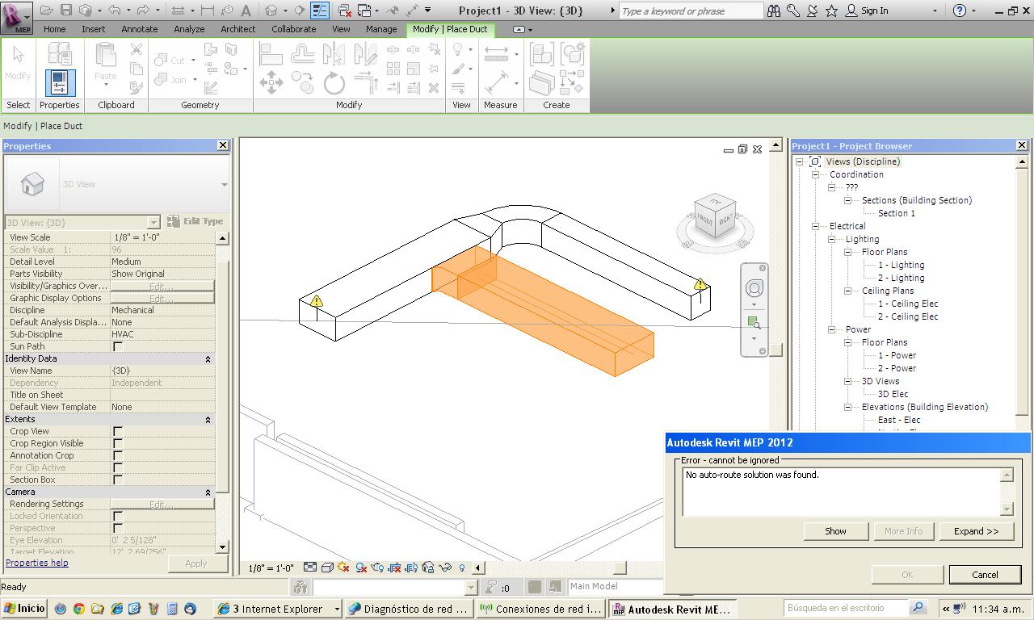Open the Visual Style icon in view bar
Viewport: 1034px width, 620px height.
point(327,568)
